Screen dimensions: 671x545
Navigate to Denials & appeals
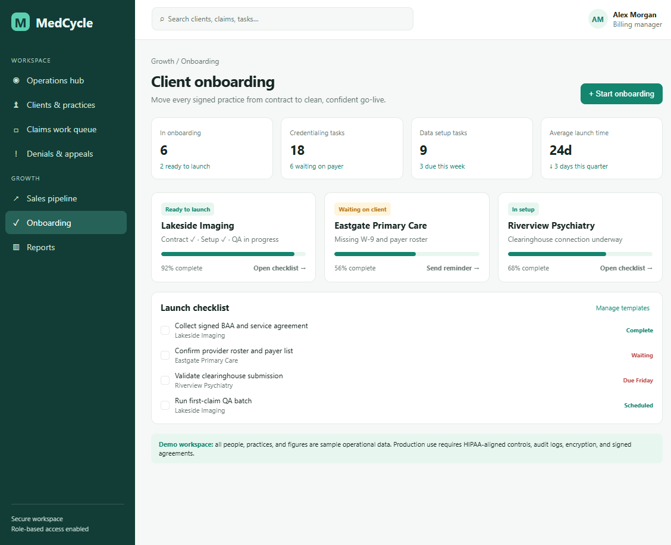point(66,154)
